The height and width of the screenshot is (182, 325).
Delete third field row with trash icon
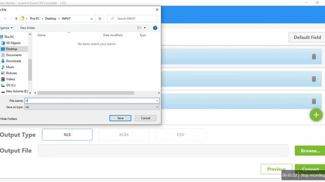click(314, 101)
